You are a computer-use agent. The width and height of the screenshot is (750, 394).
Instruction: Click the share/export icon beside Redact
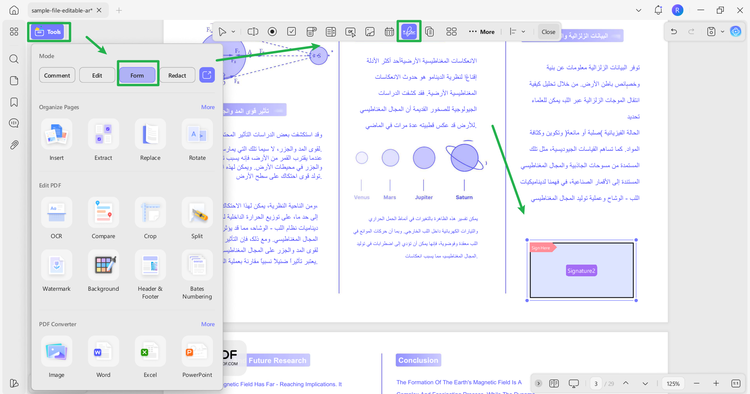pos(207,75)
